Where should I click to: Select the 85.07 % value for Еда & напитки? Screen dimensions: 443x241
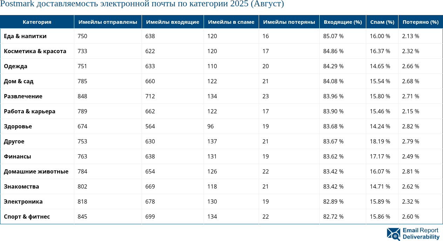333,36
